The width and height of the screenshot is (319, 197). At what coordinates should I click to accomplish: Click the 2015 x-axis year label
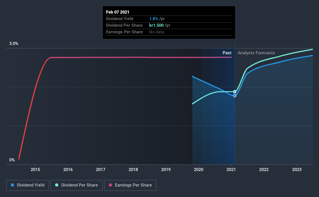pyautogui.click(x=35, y=169)
